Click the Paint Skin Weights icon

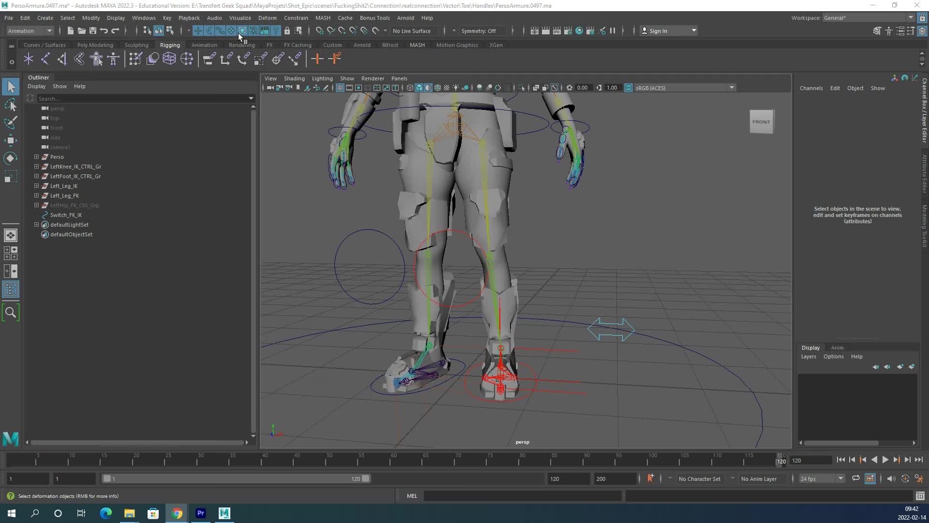point(135,59)
